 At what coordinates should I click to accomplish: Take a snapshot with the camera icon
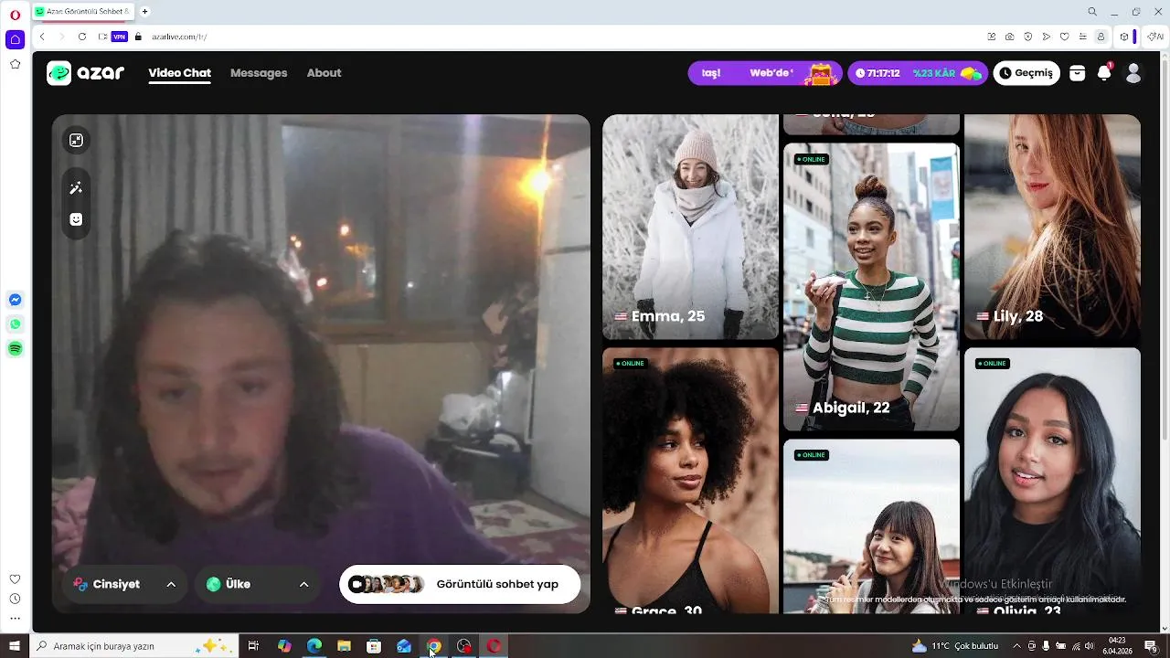click(x=1009, y=37)
